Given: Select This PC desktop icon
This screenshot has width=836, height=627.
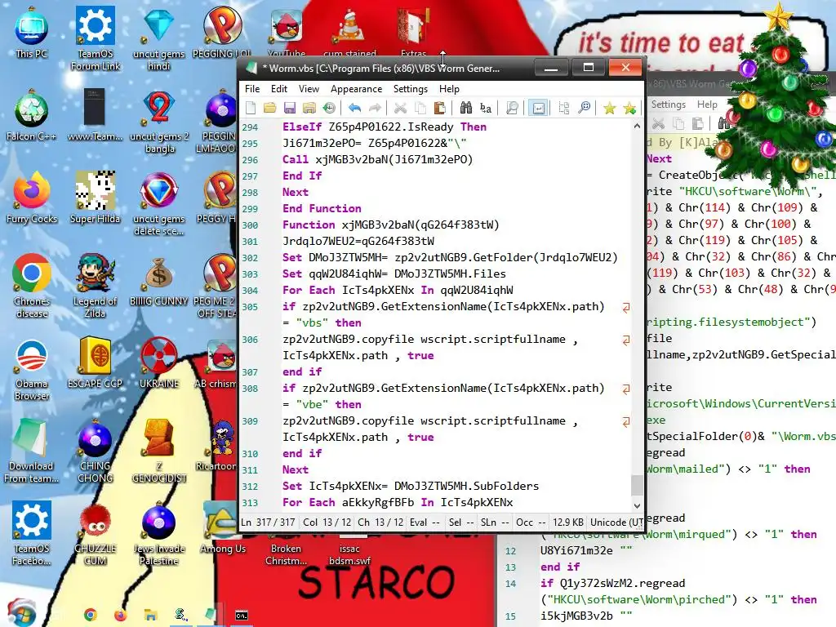Looking at the screenshot, I should pos(32,32).
